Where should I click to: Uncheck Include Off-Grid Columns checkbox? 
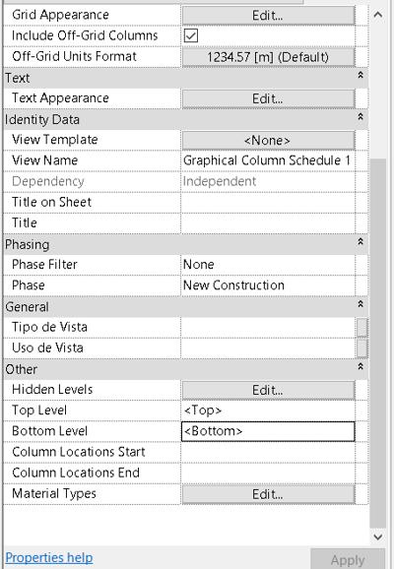click(x=191, y=35)
